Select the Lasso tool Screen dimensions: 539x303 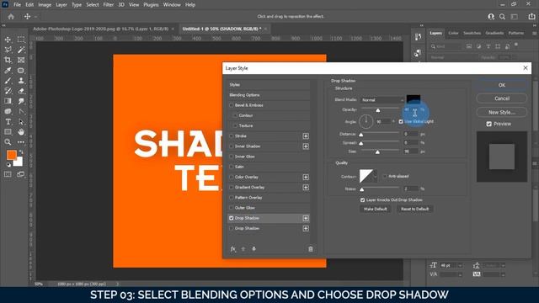pyautogui.click(x=8, y=50)
